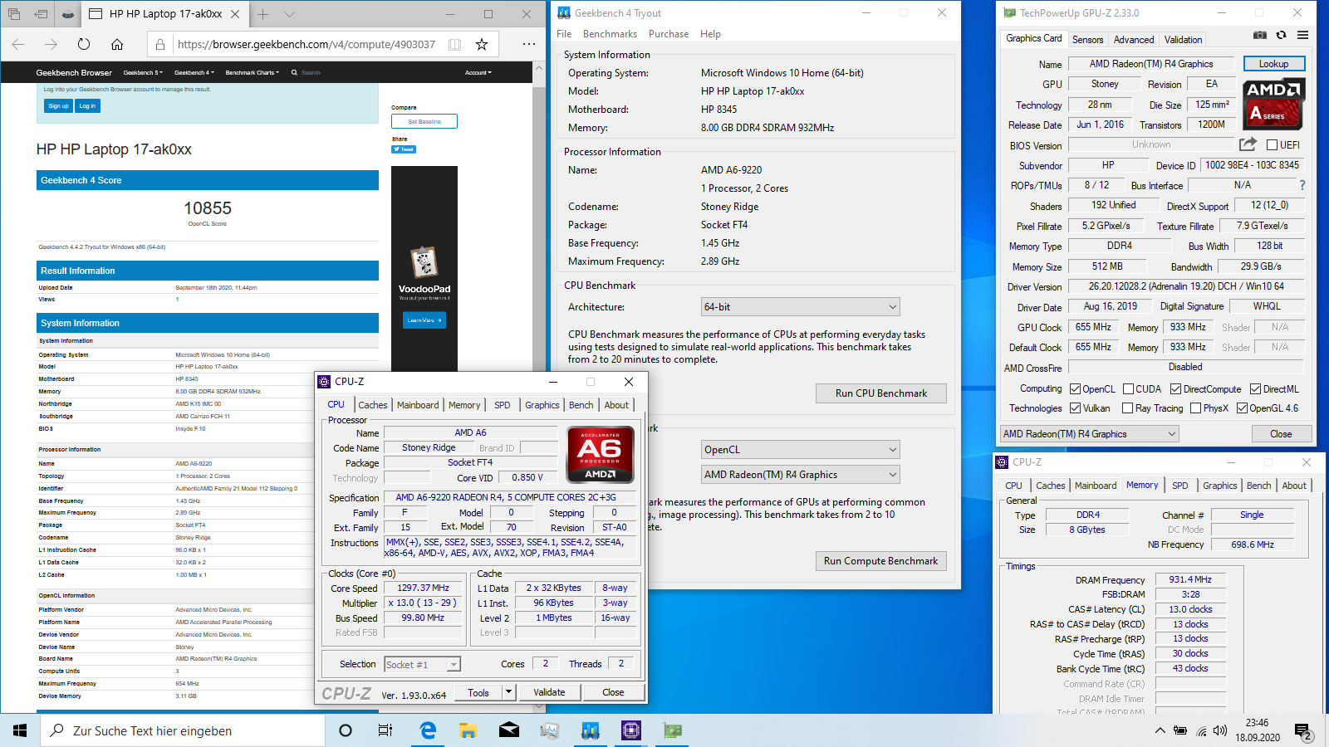Open the Architecture 64-bit dropdown in Geekbench
This screenshot has height=747, width=1329.
(x=801, y=306)
